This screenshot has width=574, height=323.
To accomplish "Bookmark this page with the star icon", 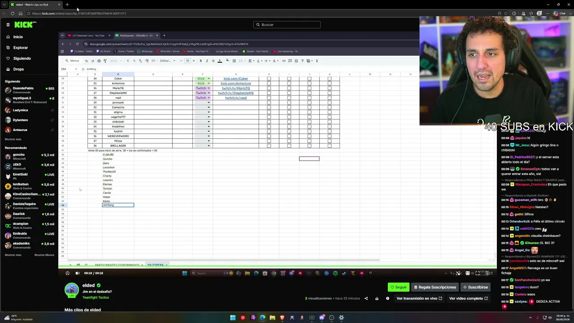I will click(x=506, y=13).
